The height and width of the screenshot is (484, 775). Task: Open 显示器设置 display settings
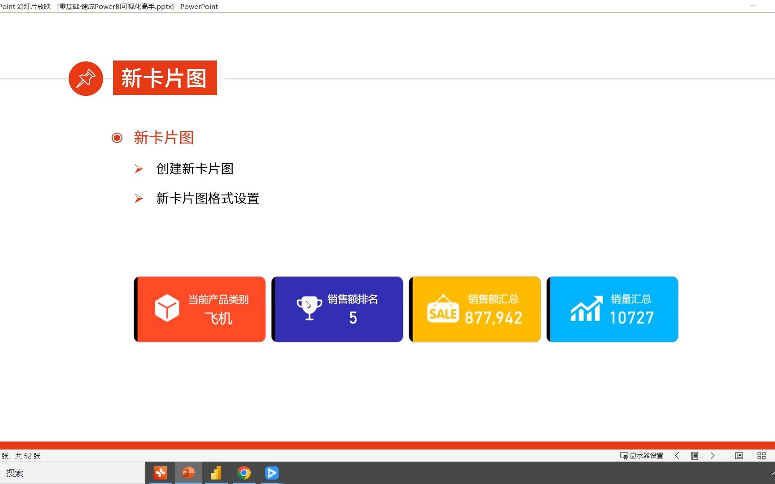coord(641,456)
